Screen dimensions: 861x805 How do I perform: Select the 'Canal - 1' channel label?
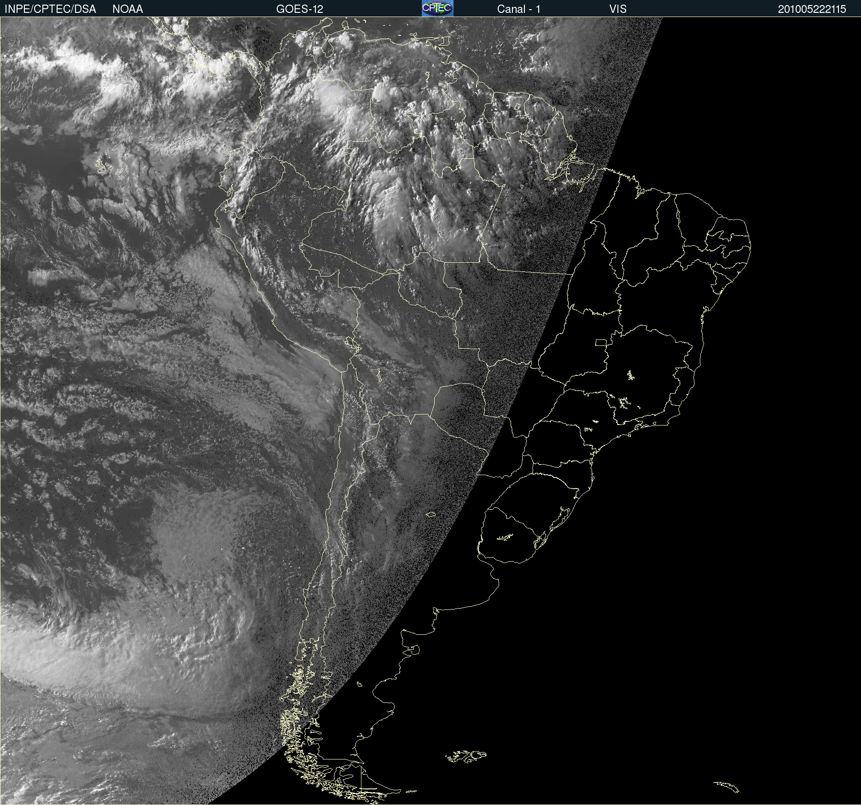[518, 9]
